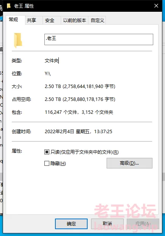Image resolution: width=165 pixels, height=236 pixels.
Task: Go to the 自定义 tab
Action: tap(97, 20)
